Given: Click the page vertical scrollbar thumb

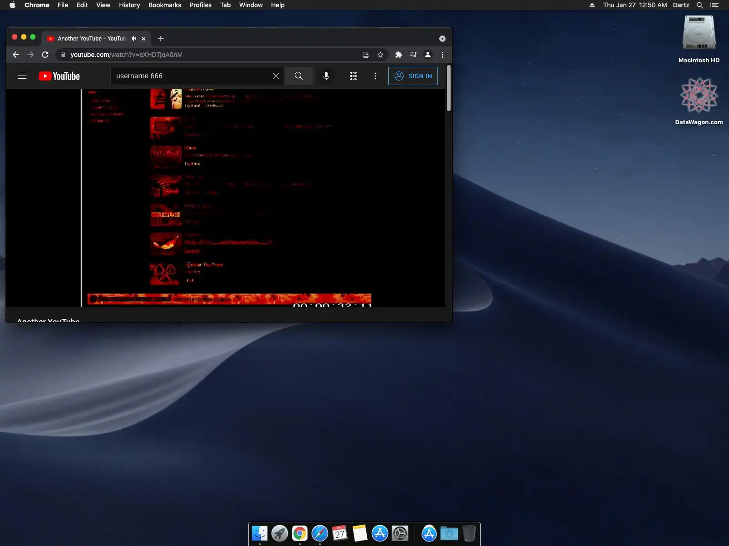Looking at the screenshot, I should pos(449,89).
